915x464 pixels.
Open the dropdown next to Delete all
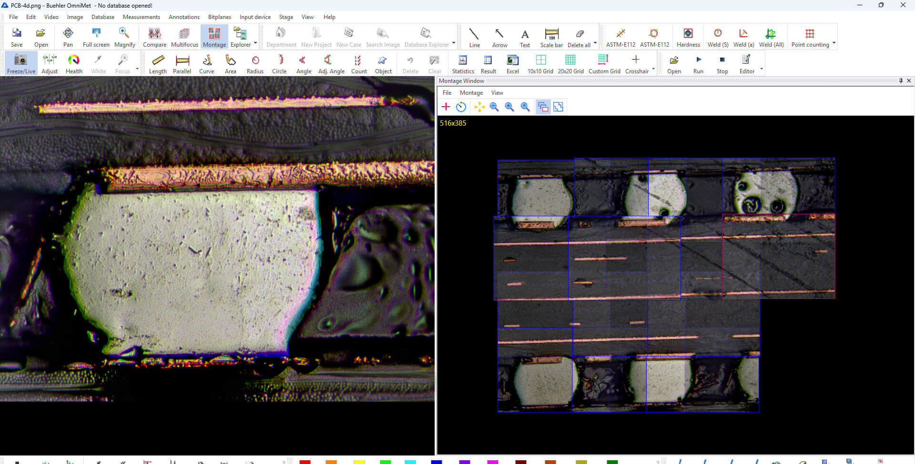click(595, 43)
